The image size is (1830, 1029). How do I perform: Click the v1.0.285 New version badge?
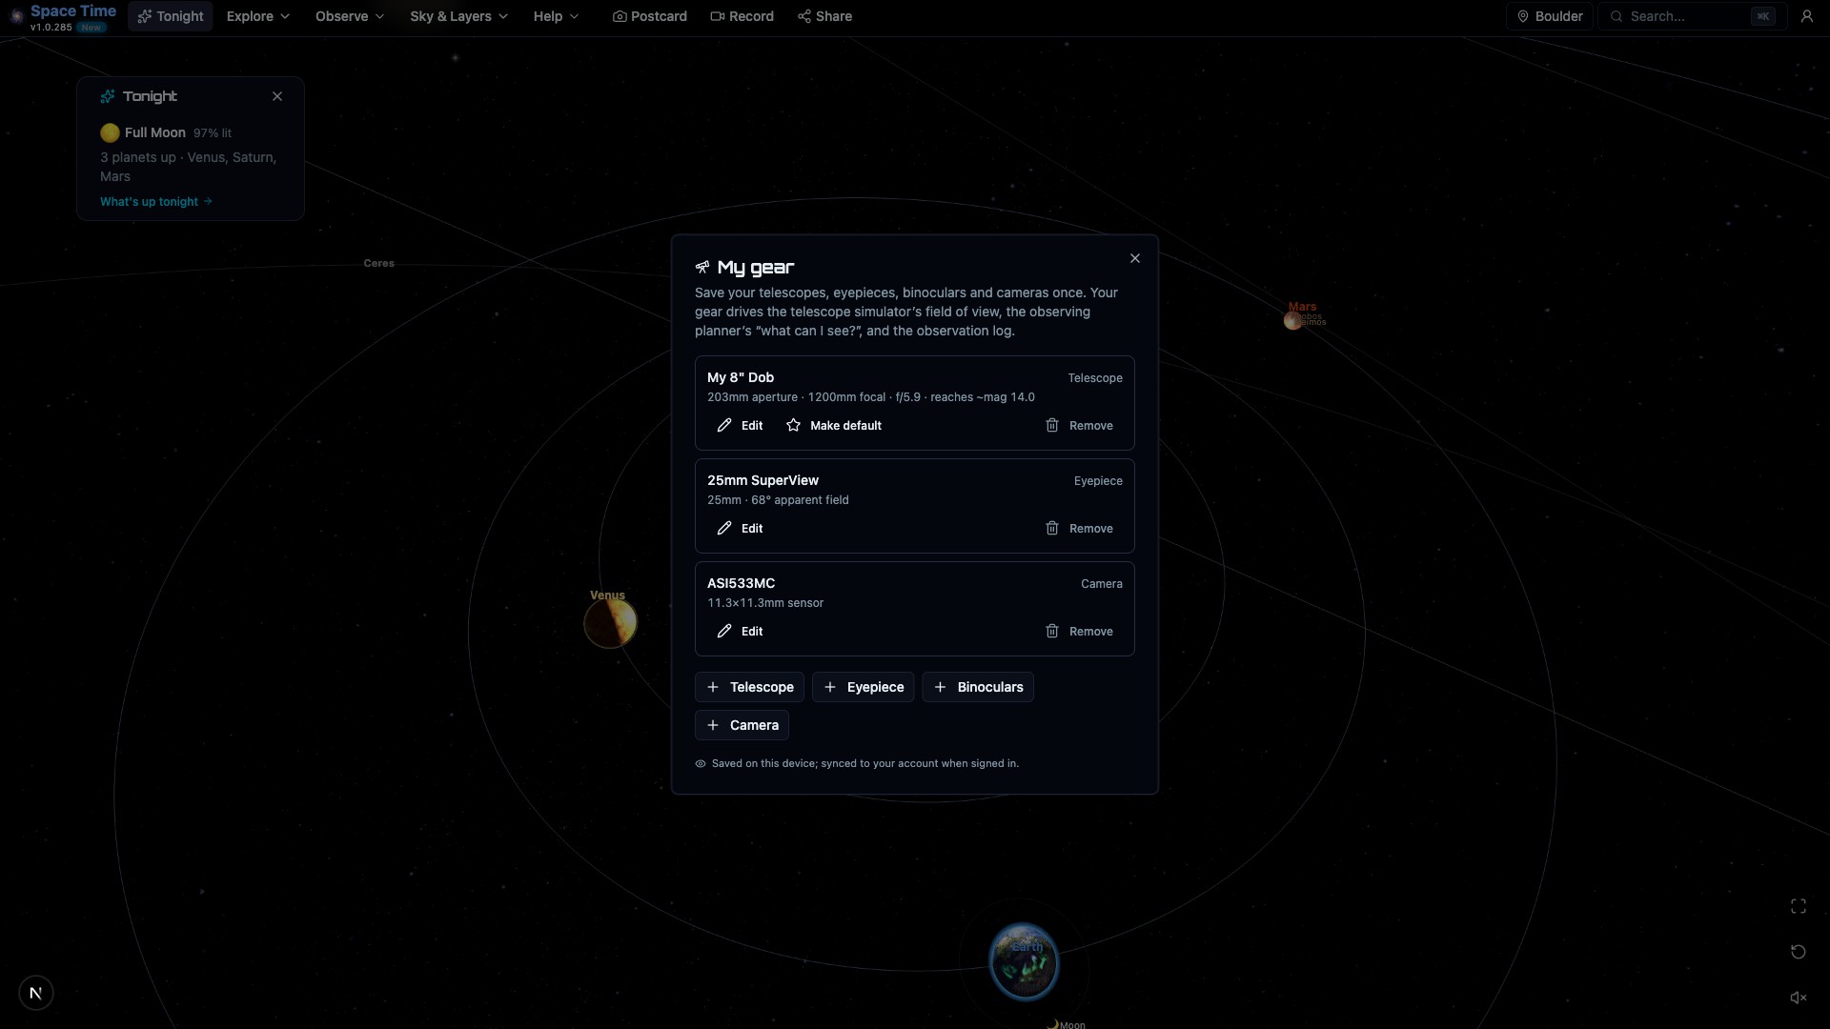[x=68, y=28]
